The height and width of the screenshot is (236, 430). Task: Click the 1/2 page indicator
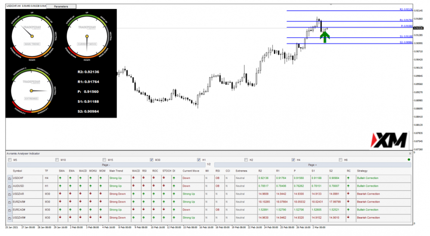209,165
